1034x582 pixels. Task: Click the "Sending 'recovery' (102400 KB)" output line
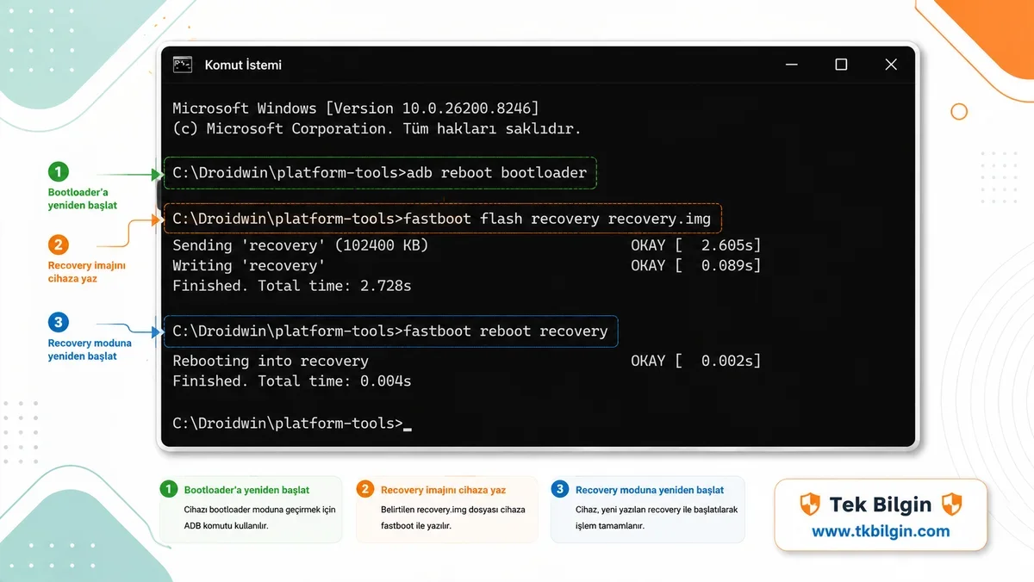301,245
